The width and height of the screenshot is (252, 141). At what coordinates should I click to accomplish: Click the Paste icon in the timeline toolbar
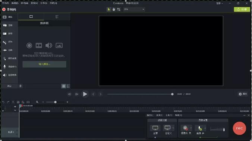tap(23, 102)
